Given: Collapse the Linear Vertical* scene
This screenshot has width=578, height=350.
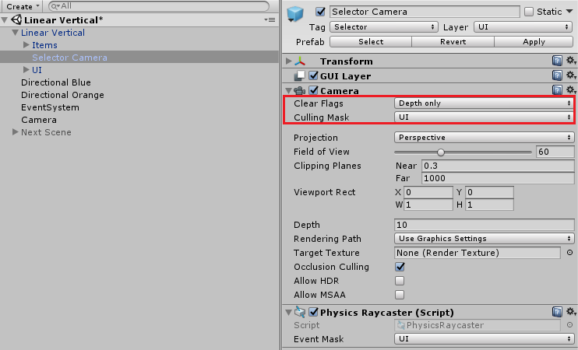Looking at the screenshot, I should pyautogui.click(x=5, y=20).
